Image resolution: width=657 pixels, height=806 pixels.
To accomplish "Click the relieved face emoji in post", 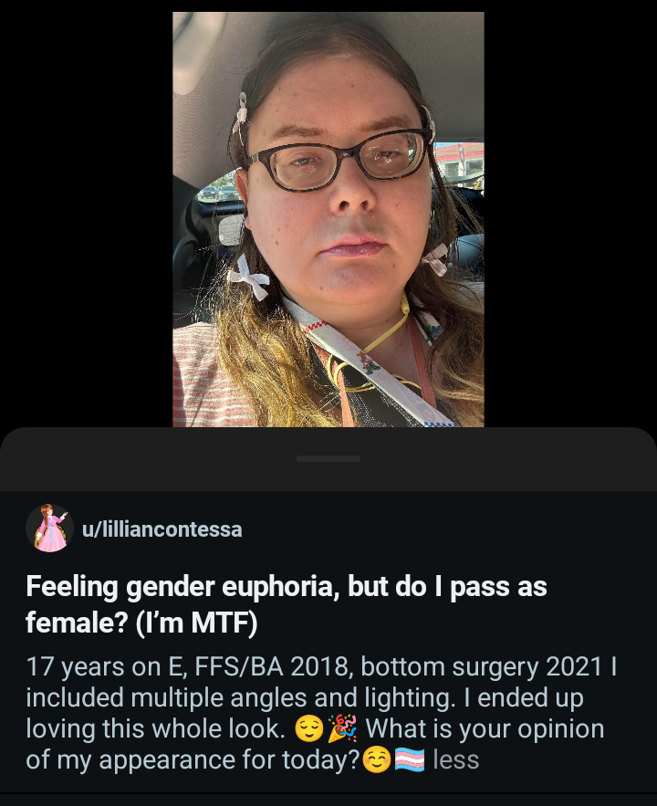I will coord(309,729).
